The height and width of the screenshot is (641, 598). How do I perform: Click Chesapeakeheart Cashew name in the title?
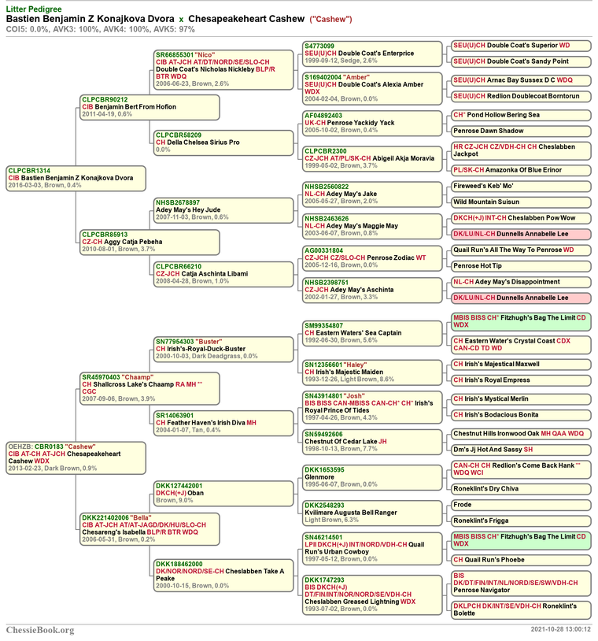point(246,19)
